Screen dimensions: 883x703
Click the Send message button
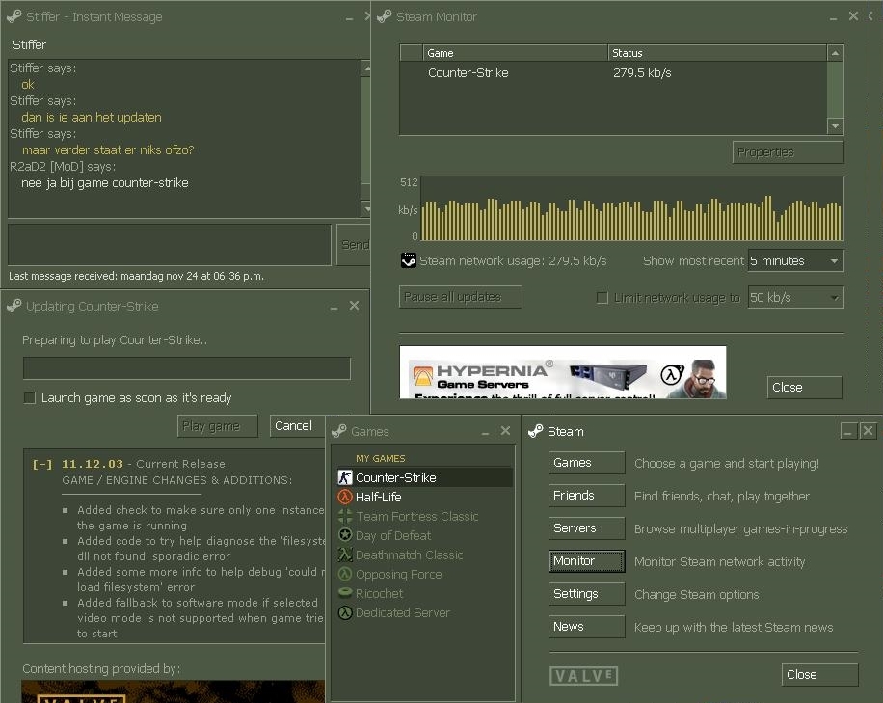pyautogui.click(x=353, y=245)
